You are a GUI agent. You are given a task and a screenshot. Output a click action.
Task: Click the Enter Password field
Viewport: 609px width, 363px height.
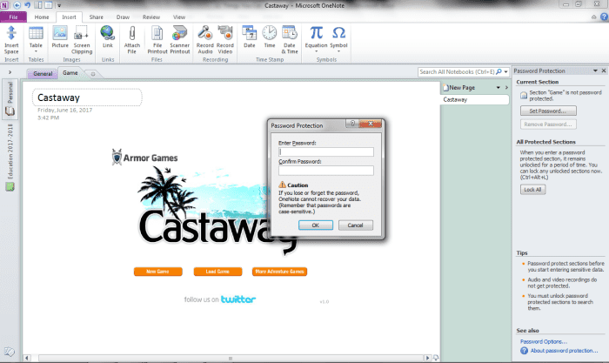tap(325, 151)
